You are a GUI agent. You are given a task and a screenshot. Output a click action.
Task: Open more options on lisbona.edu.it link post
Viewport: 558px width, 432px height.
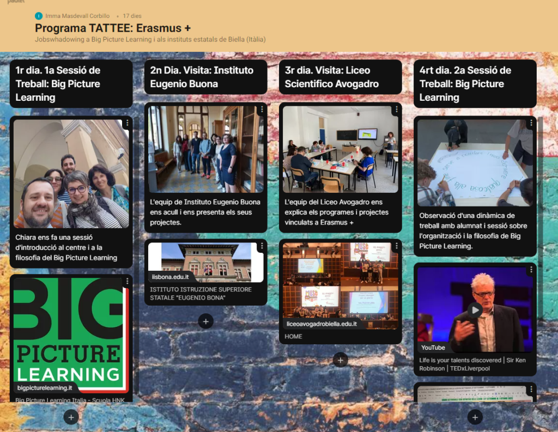pos(262,246)
